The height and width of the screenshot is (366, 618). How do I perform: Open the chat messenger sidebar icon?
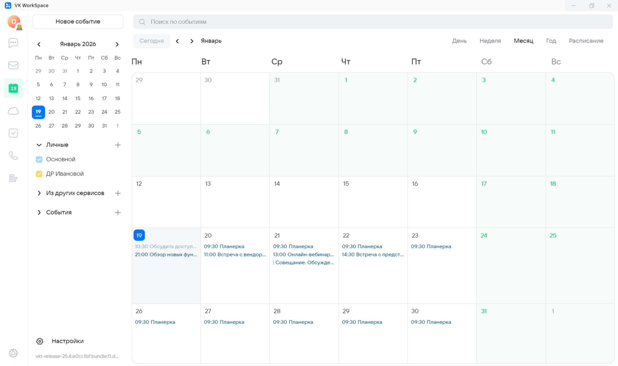[x=13, y=43]
